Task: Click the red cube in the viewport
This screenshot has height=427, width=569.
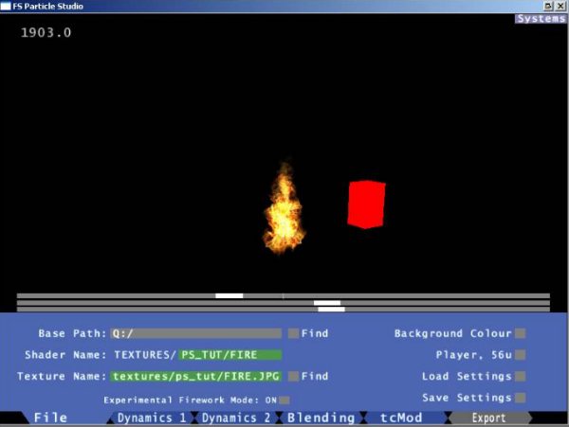Action: 366,204
